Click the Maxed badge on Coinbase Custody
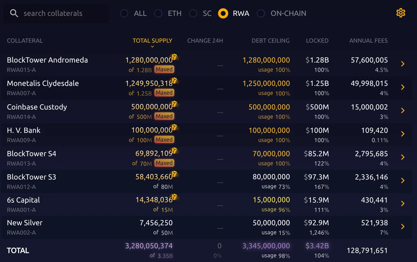 [164, 116]
